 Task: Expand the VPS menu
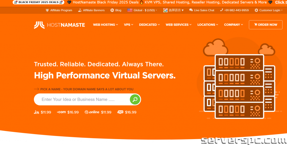[x=128, y=25]
